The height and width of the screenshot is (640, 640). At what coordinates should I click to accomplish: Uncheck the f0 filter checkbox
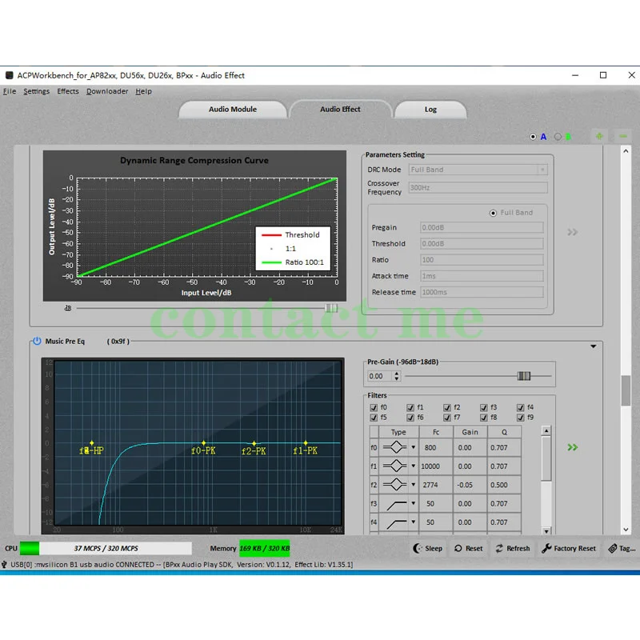[x=374, y=407]
